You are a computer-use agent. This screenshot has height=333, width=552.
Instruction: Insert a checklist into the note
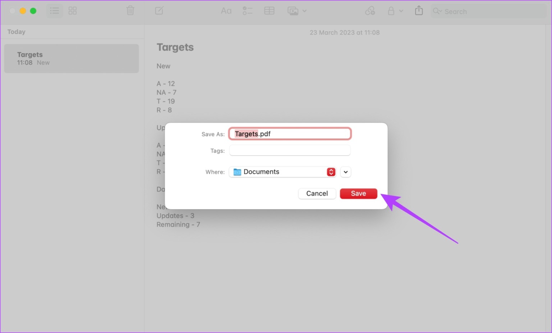(x=247, y=10)
